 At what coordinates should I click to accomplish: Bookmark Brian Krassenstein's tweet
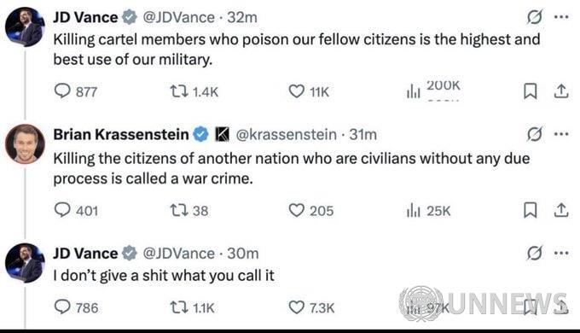pyautogui.click(x=530, y=210)
